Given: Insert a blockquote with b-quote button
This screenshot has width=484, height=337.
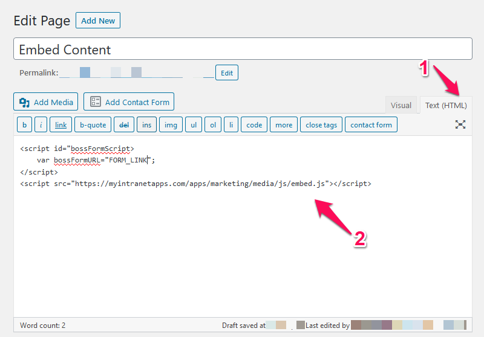Looking at the screenshot, I should [93, 125].
